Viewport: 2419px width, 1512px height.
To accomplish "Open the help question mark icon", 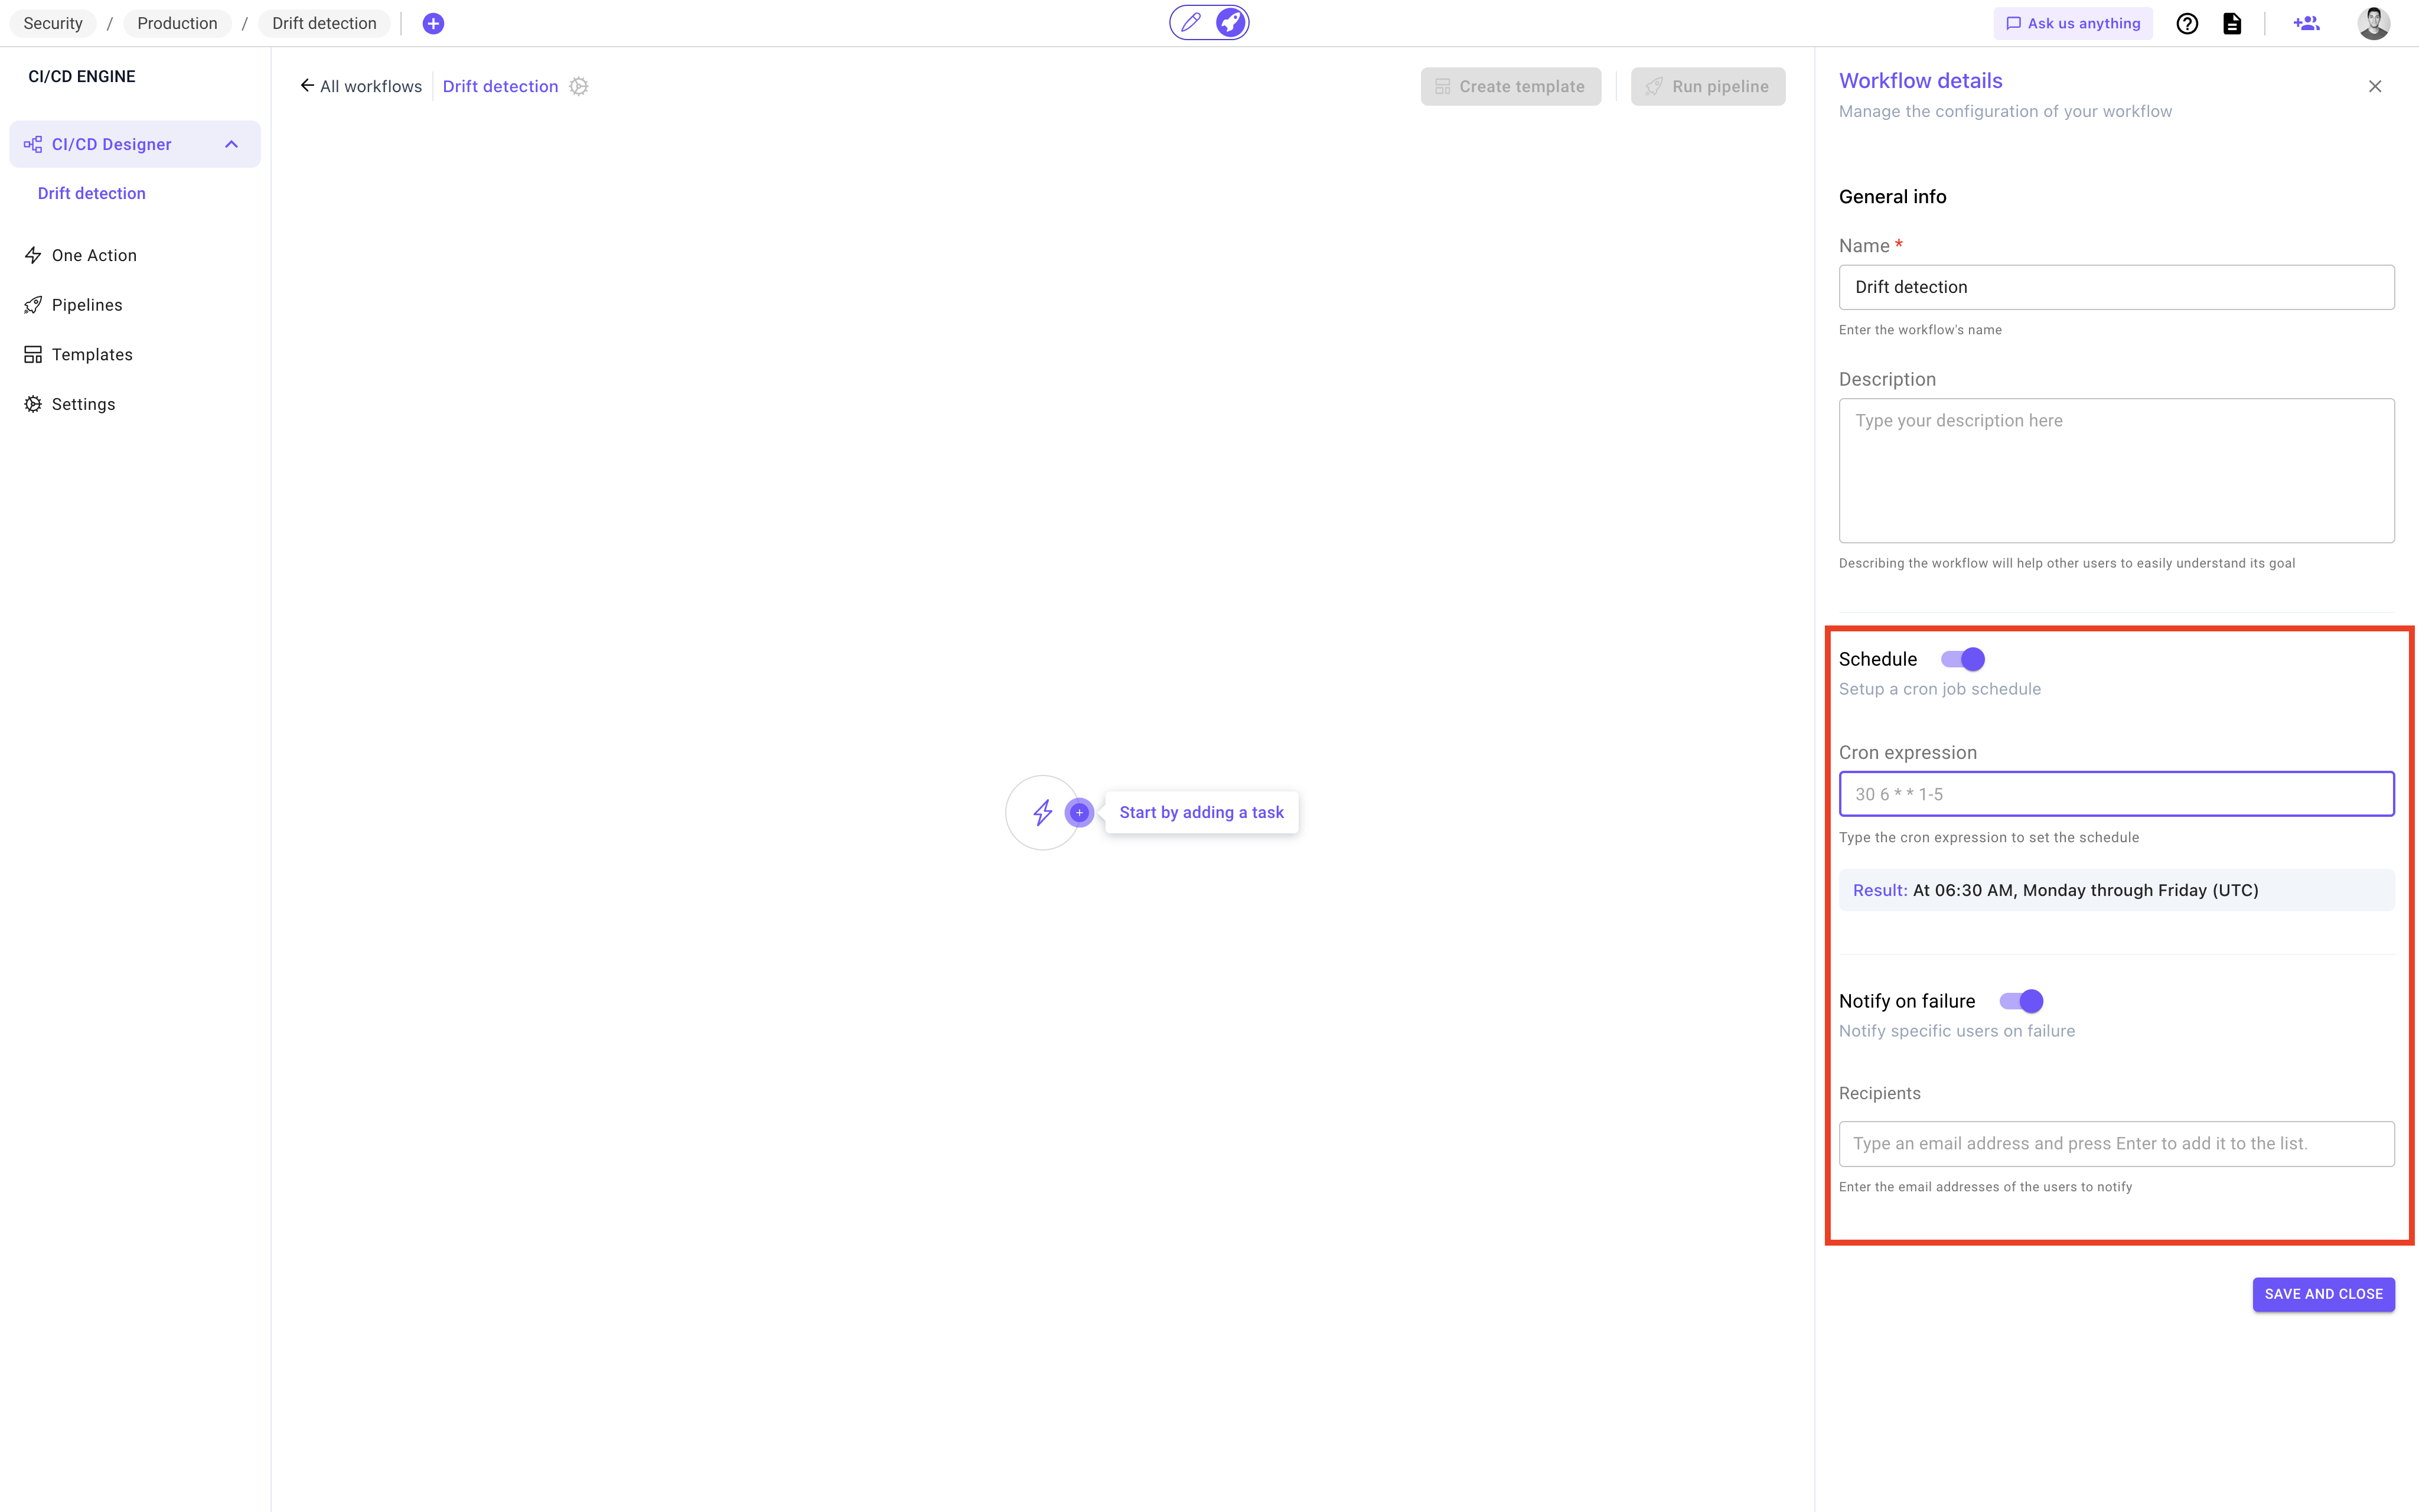I will click(x=2187, y=24).
